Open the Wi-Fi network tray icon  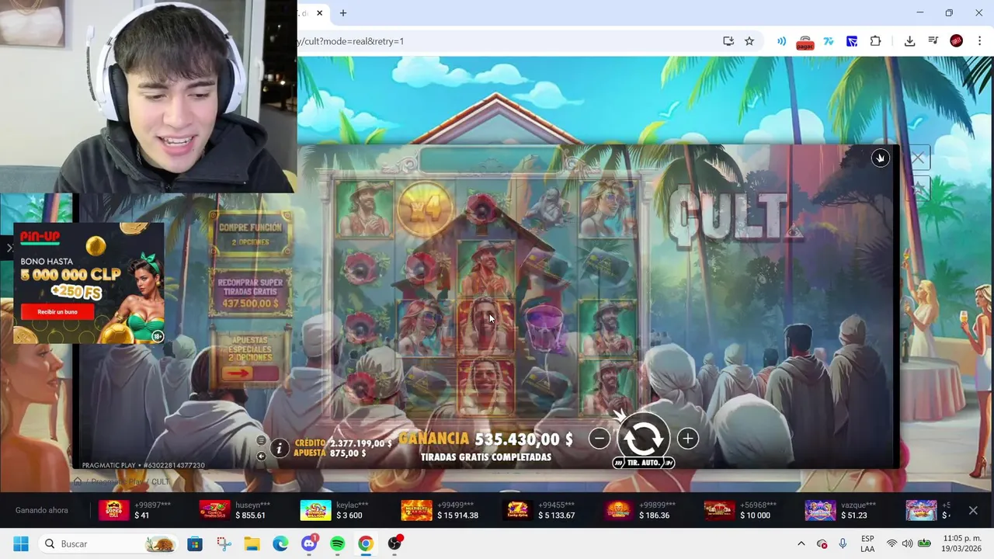coord(891,543)
